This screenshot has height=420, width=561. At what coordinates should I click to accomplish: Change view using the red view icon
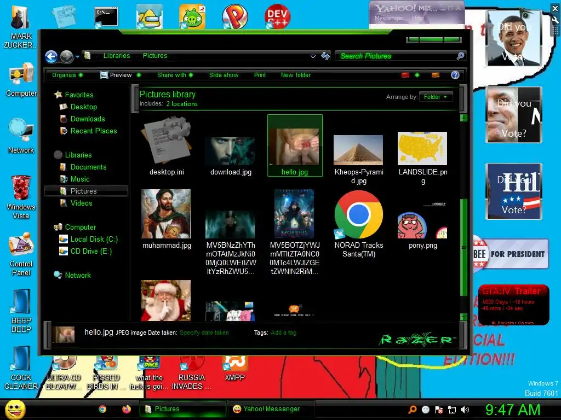point(405,75)
